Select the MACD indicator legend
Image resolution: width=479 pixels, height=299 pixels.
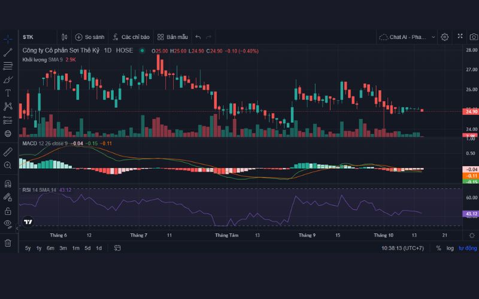coord(45,144)
